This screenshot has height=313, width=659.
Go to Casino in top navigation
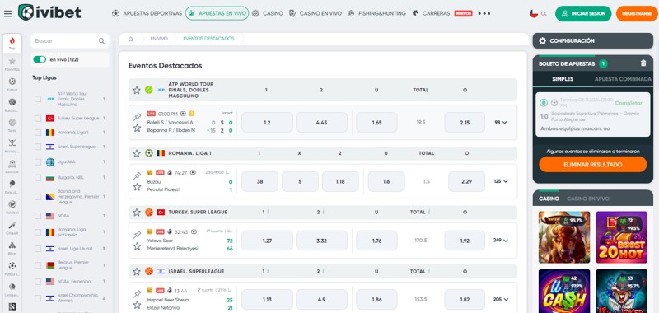[x=267, y=13]
